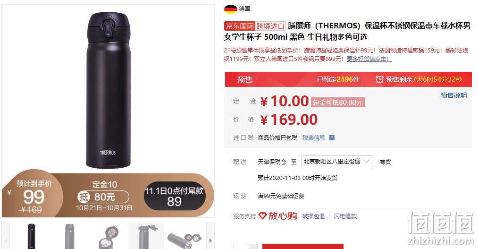Click the 闪电退款 service link

(x=345, y=216)
